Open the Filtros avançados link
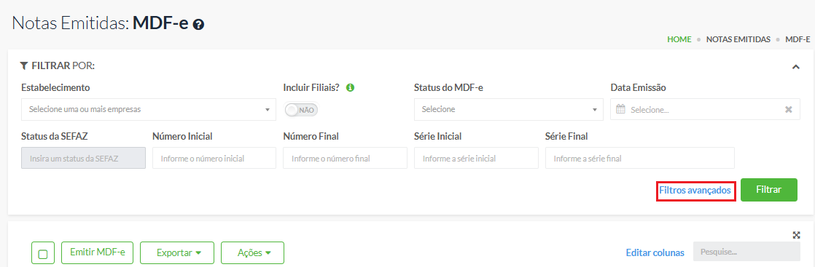 tap(695, 191)
